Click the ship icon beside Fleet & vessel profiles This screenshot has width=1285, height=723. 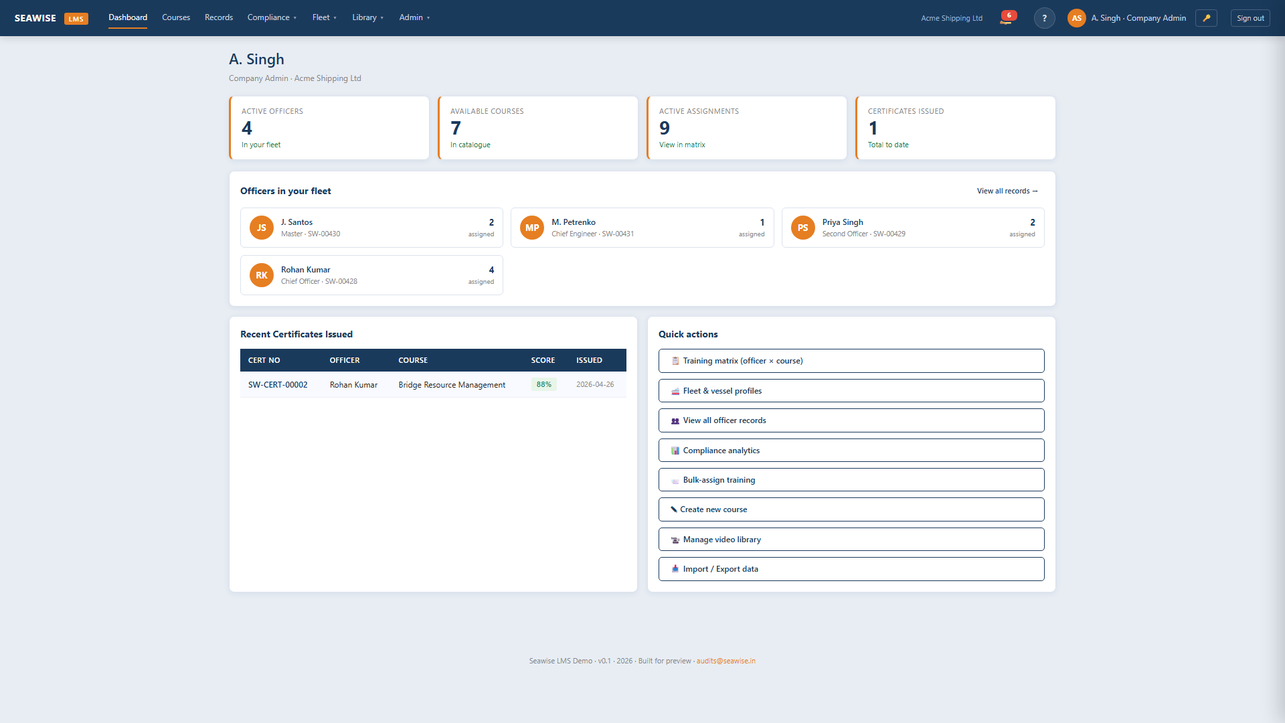pyautogui.click(x=675, y=391)
